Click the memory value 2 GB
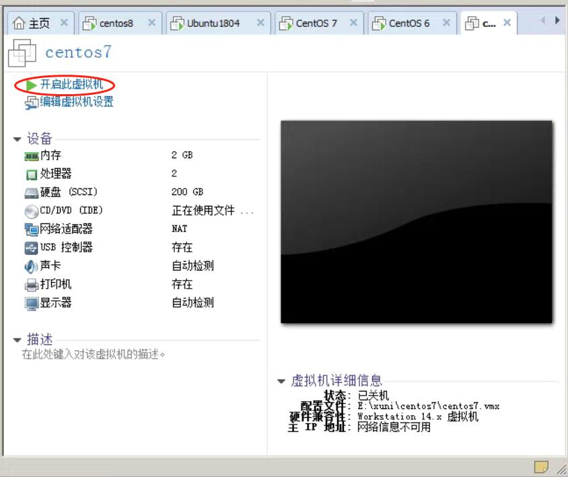Screen dimensions: 568x477 pos(182,155)
